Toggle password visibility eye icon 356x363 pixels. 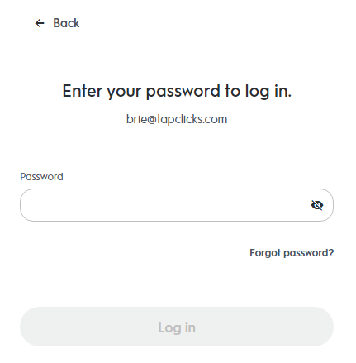[x=317, y=205]
